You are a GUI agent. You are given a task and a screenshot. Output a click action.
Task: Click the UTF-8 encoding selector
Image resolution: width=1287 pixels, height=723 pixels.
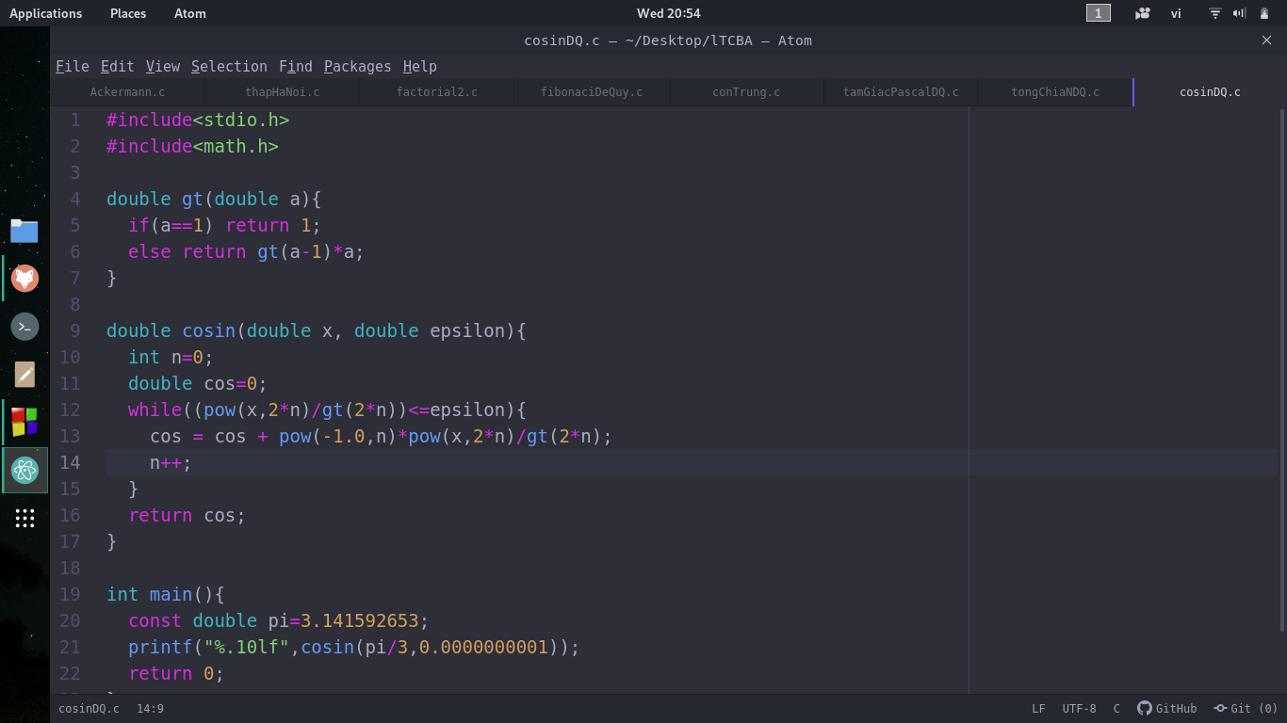[1079, 709]
